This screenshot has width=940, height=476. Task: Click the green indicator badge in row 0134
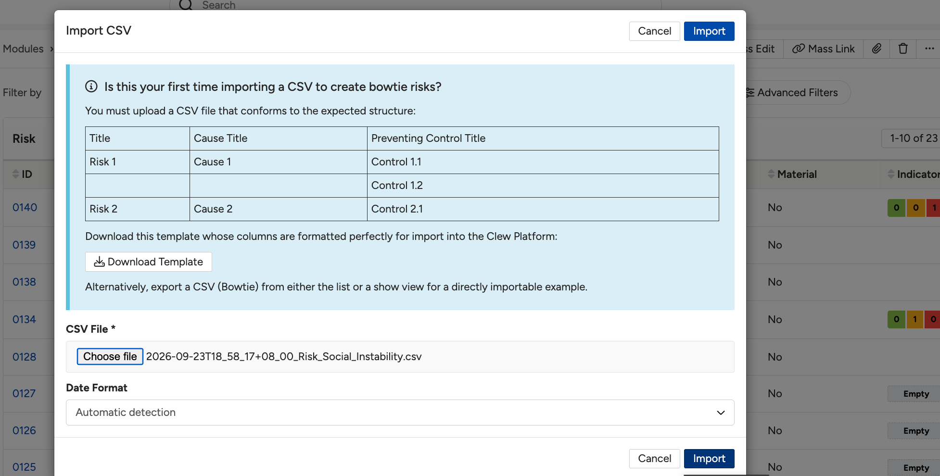[x=896, y=319]
